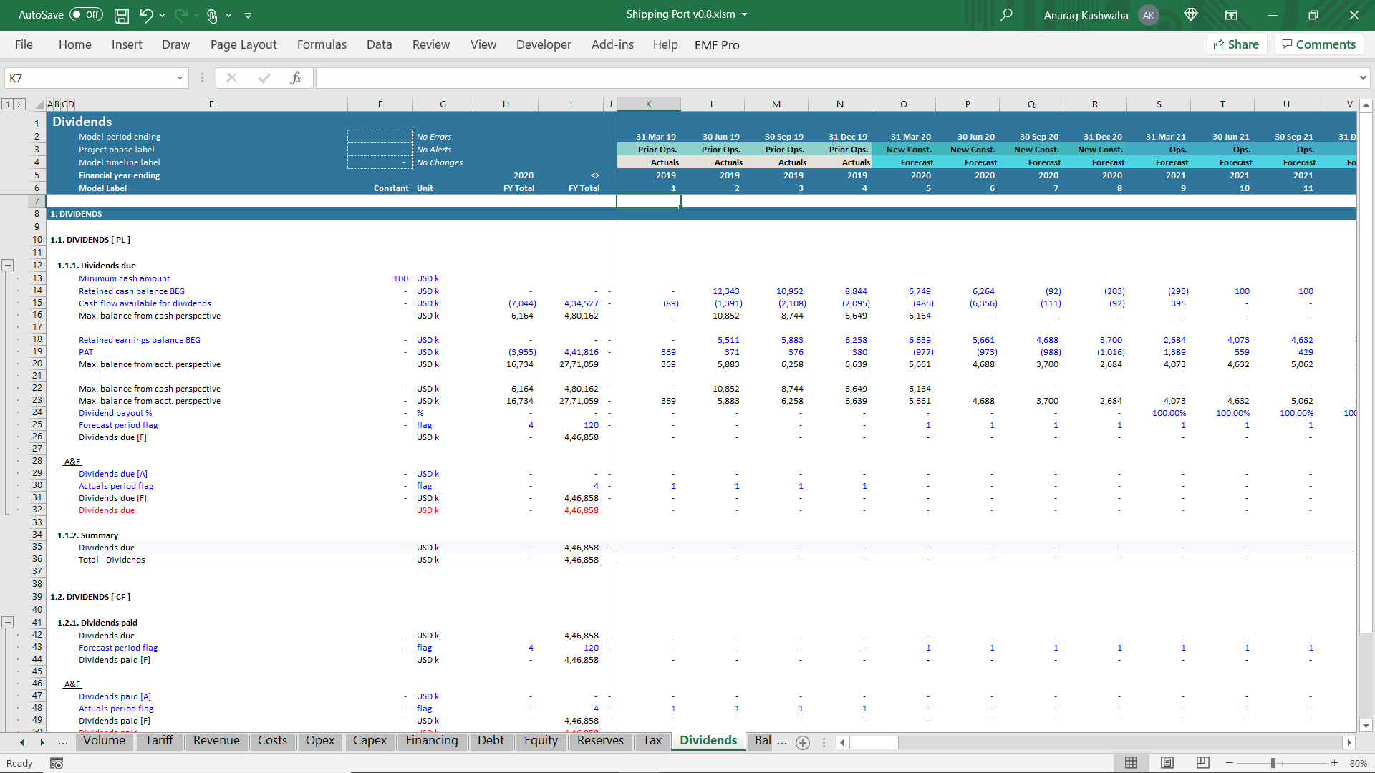This screenshot has height=773, width=1375.
Task: Click the New Sheet plus icon
Action: coord(803,743)
